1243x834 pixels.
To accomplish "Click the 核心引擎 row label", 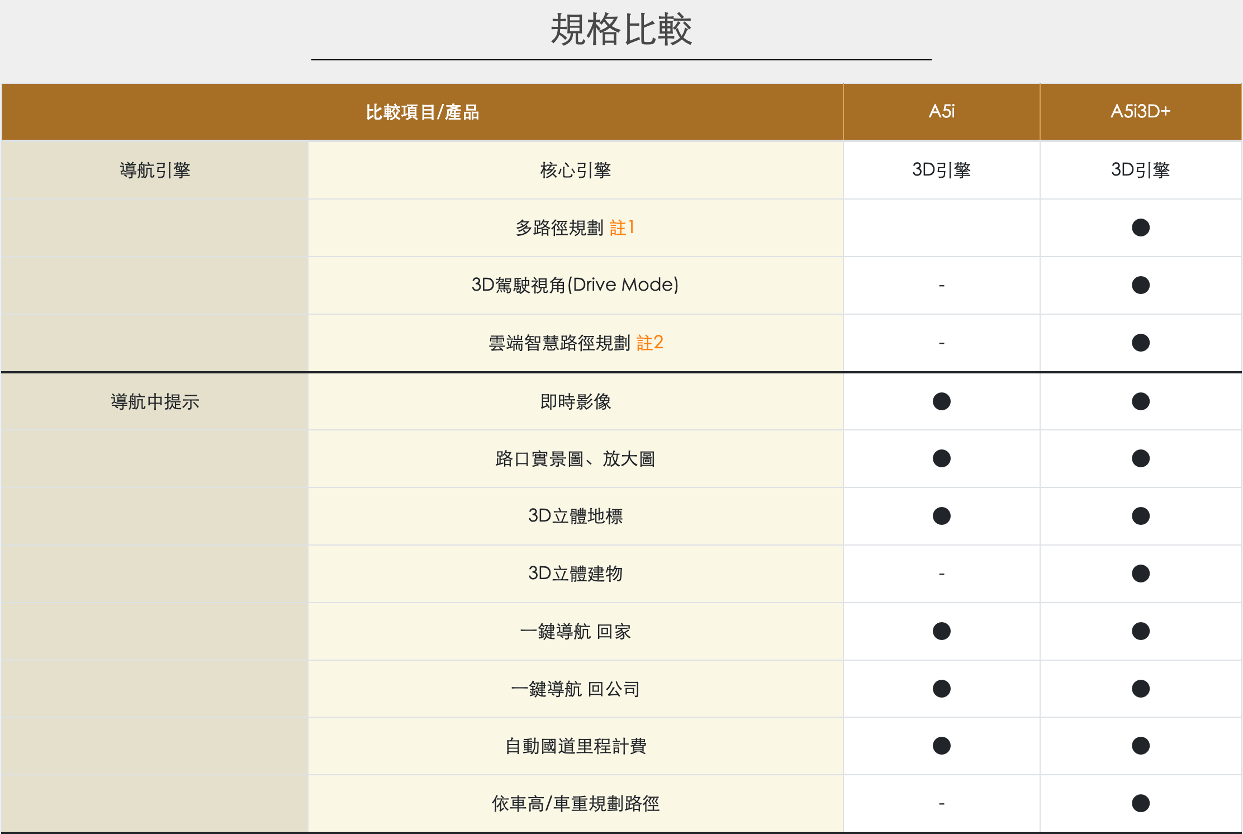I will pos(575,170).
